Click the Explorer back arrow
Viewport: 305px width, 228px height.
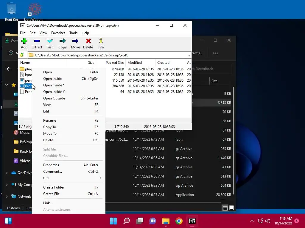tap(9, 69)
